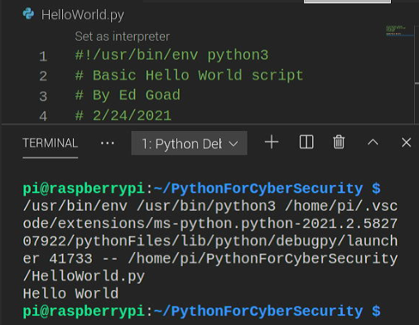Select the TERMINAL panel tab

[x=51, y=143]
